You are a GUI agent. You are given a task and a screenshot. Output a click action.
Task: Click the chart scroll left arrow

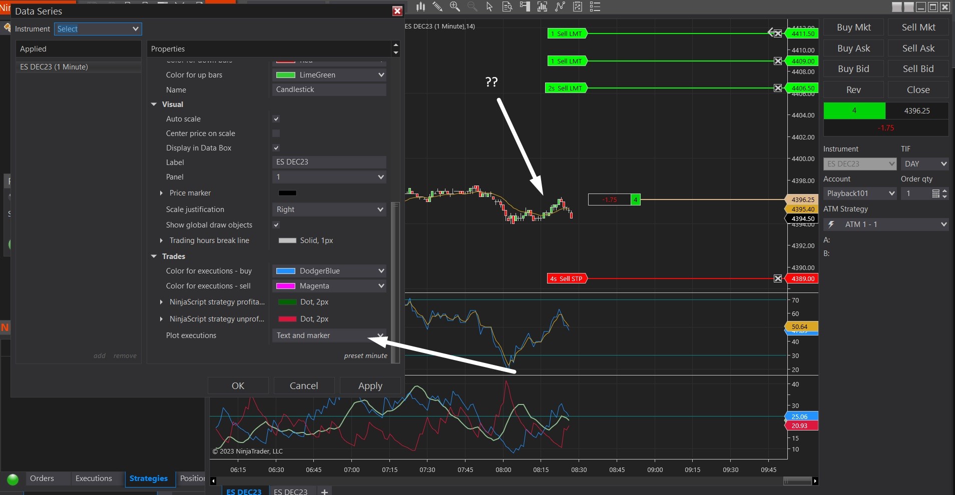(x=213, y=481)
